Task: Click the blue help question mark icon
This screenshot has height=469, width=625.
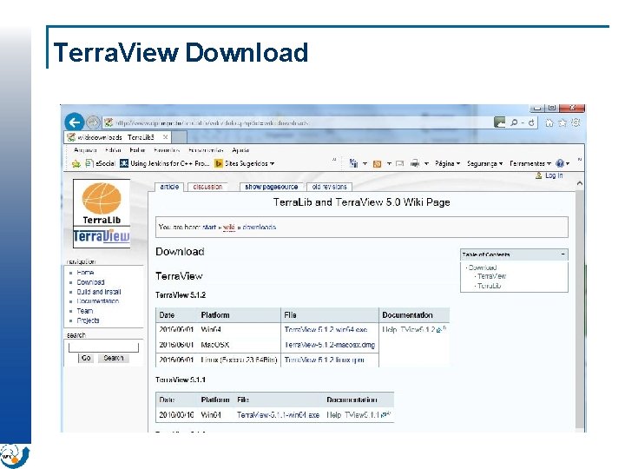Action: click(x=560, y=163)
